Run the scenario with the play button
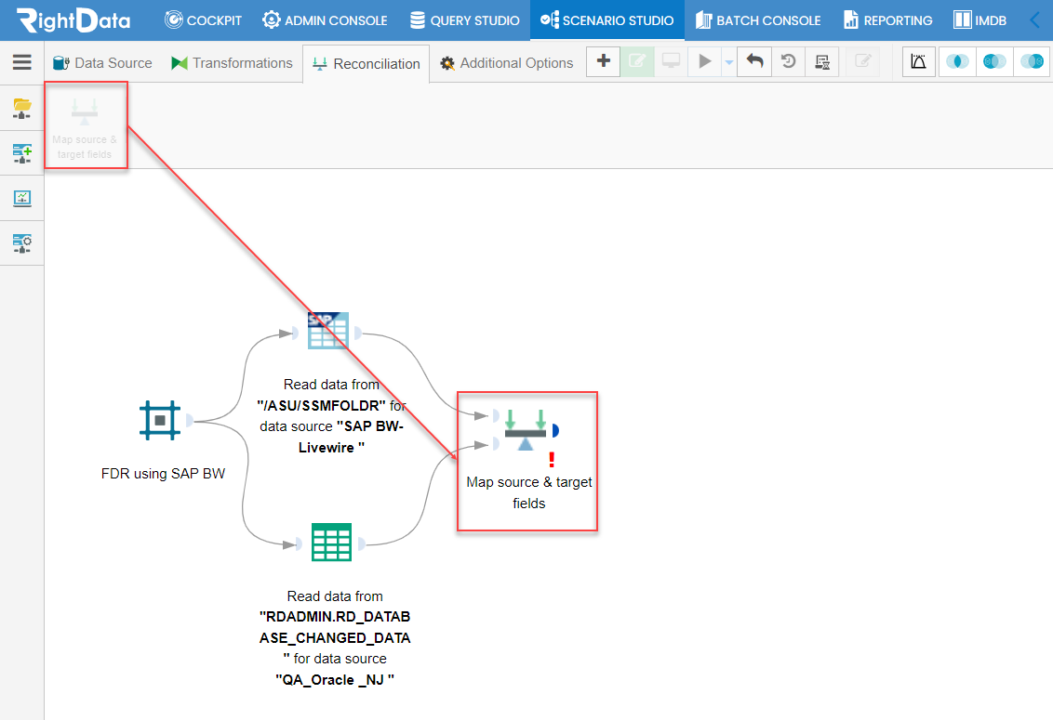The image size is (1053, 720). pyautogui.click(x=704, y=61)
